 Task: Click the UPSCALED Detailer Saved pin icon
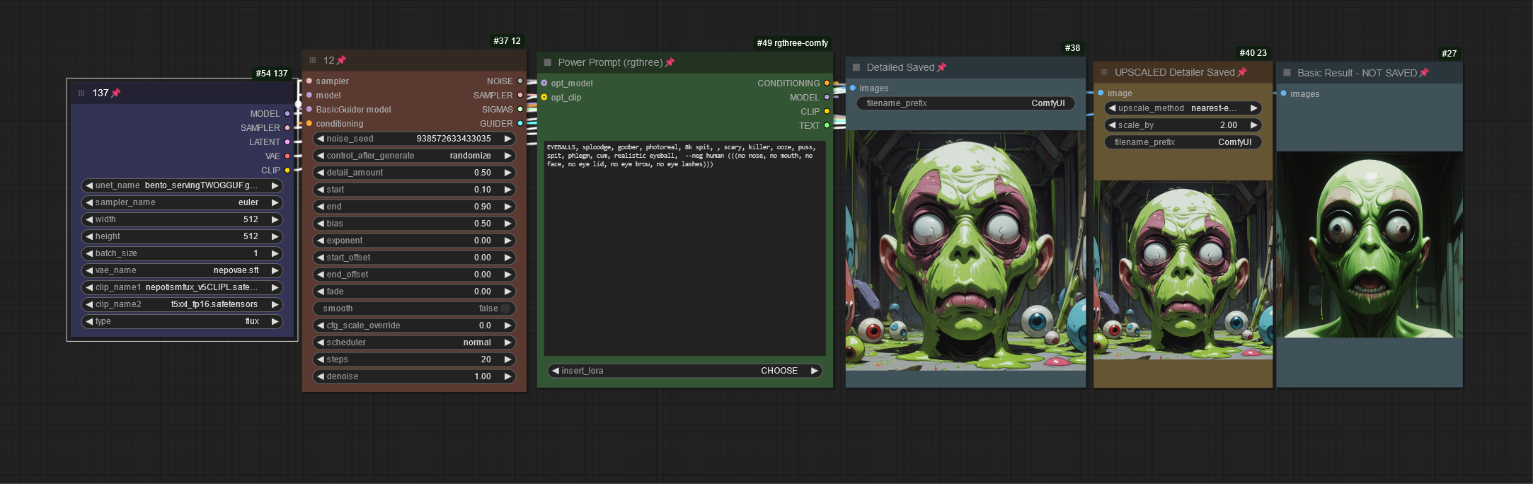[1241, 72]
